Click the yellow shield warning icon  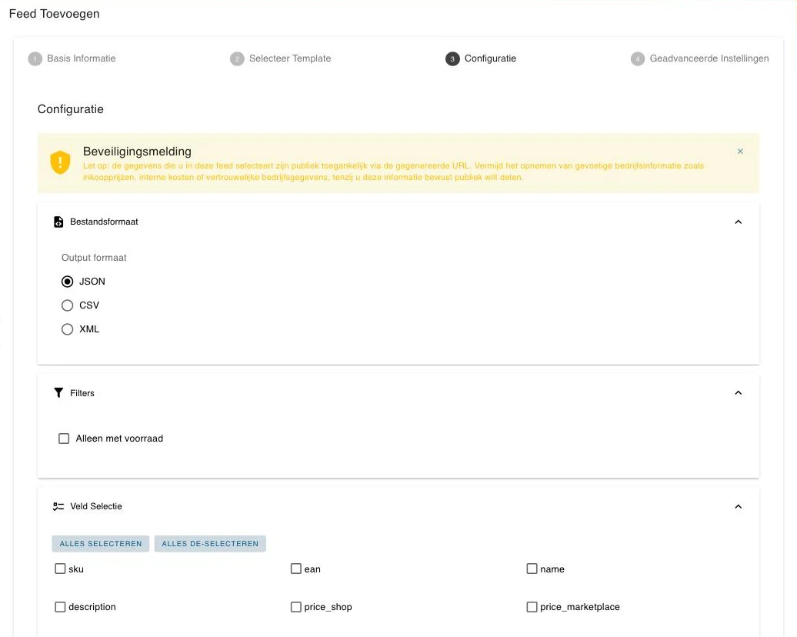tap(60, 162)
